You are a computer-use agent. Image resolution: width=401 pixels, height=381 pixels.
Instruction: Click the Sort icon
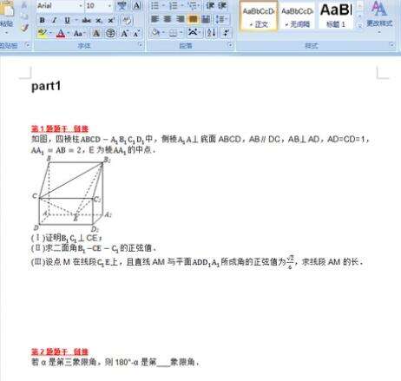click(x=212, y=33)
